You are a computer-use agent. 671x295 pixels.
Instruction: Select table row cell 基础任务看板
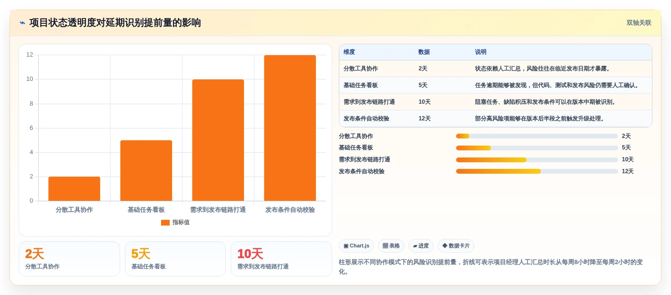point(361,85)
